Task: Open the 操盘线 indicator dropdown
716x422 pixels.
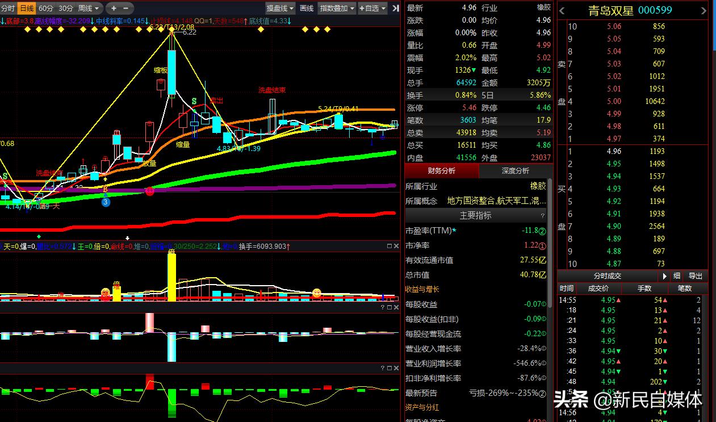Action: tap(280, 8)
